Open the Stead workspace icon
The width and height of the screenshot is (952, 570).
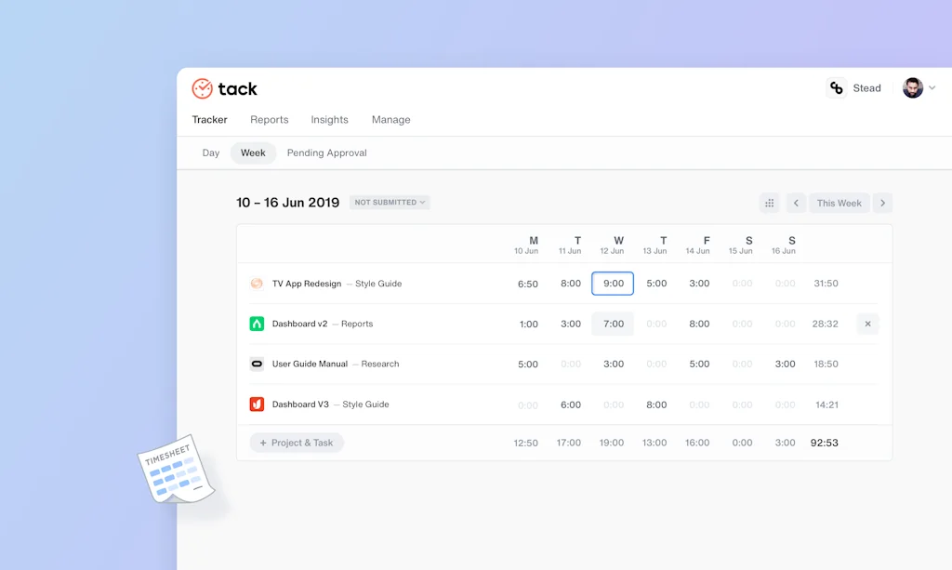pyautogui.click(x=836, y=88)
